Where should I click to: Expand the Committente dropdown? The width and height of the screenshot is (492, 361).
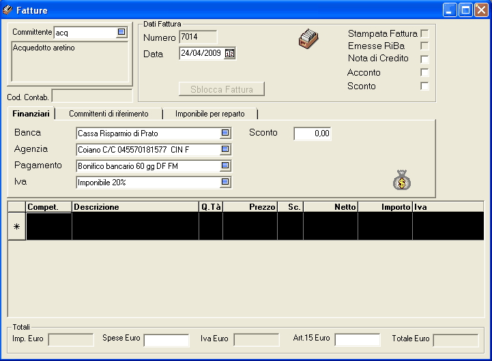click(x=121, y=32)
